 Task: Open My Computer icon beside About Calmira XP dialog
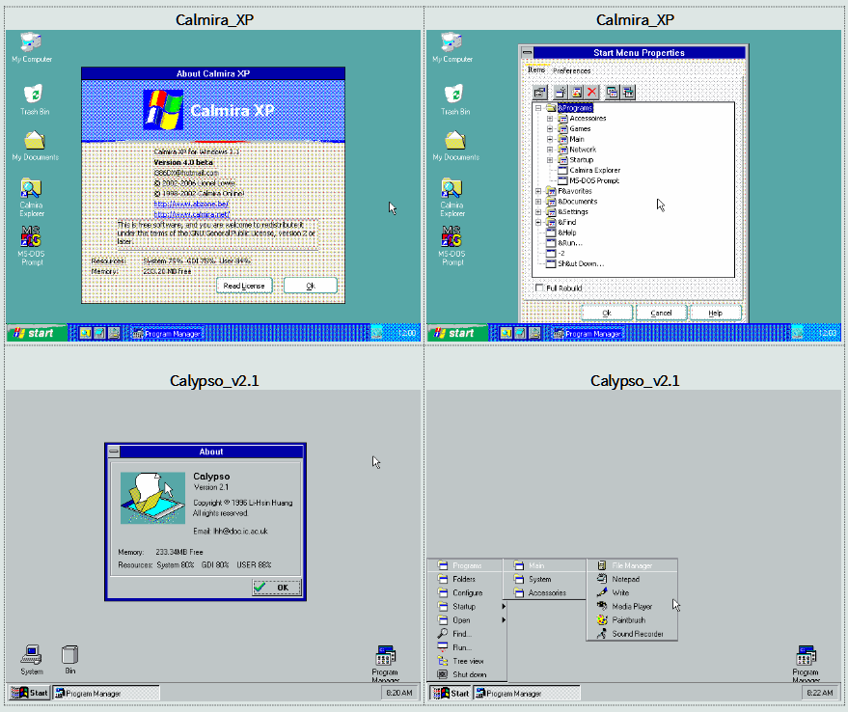click(32, 47)
